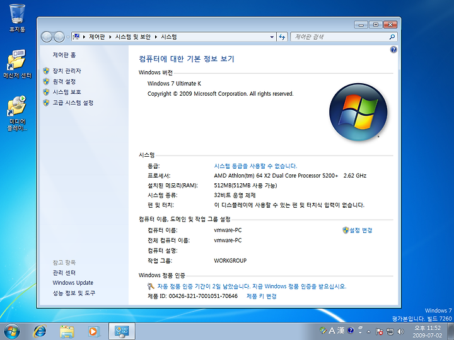Open the recent pages dropdown beside Forward
The width and height of the screenshot is (454, 340).
pos(68,37)
